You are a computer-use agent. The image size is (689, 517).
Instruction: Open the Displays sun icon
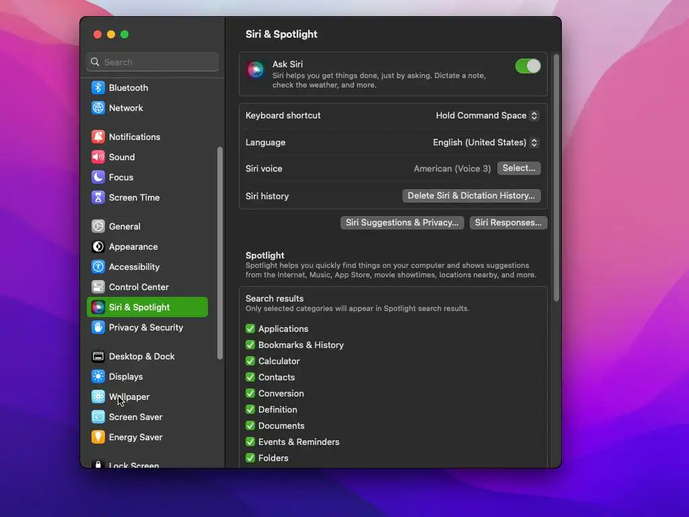98,377
